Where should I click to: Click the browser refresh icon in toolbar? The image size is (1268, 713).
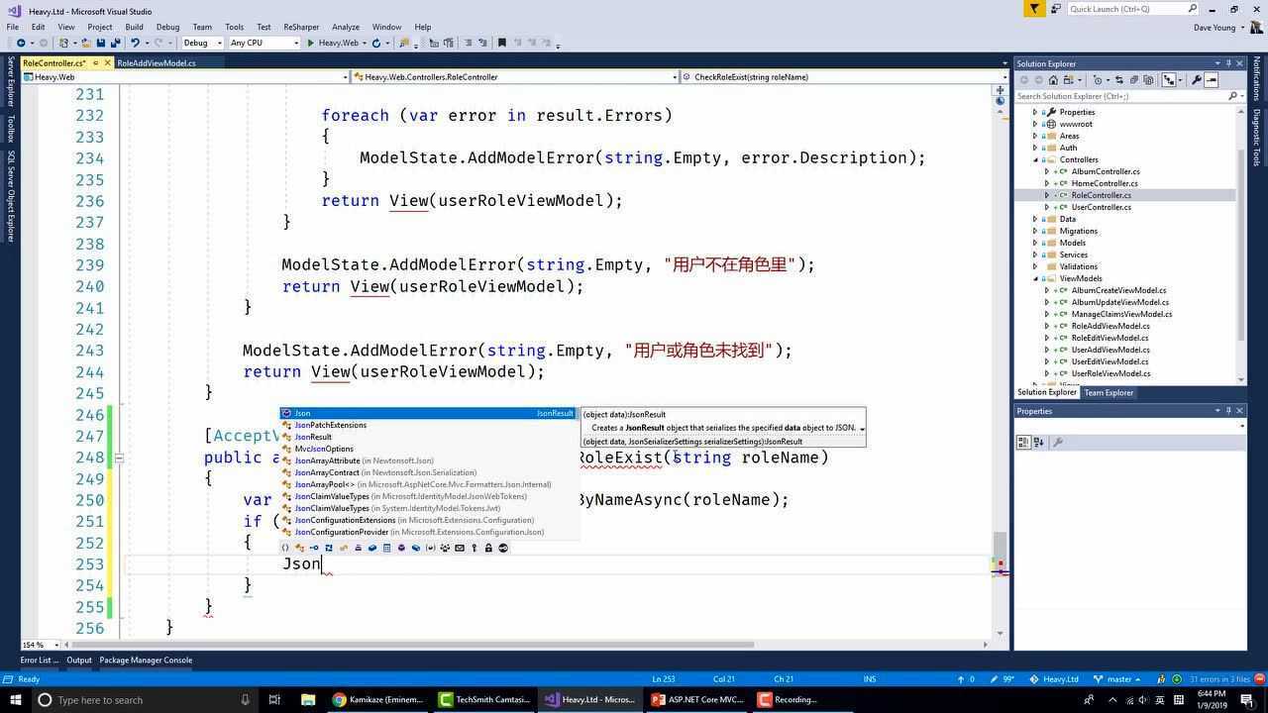pos(375,43)
